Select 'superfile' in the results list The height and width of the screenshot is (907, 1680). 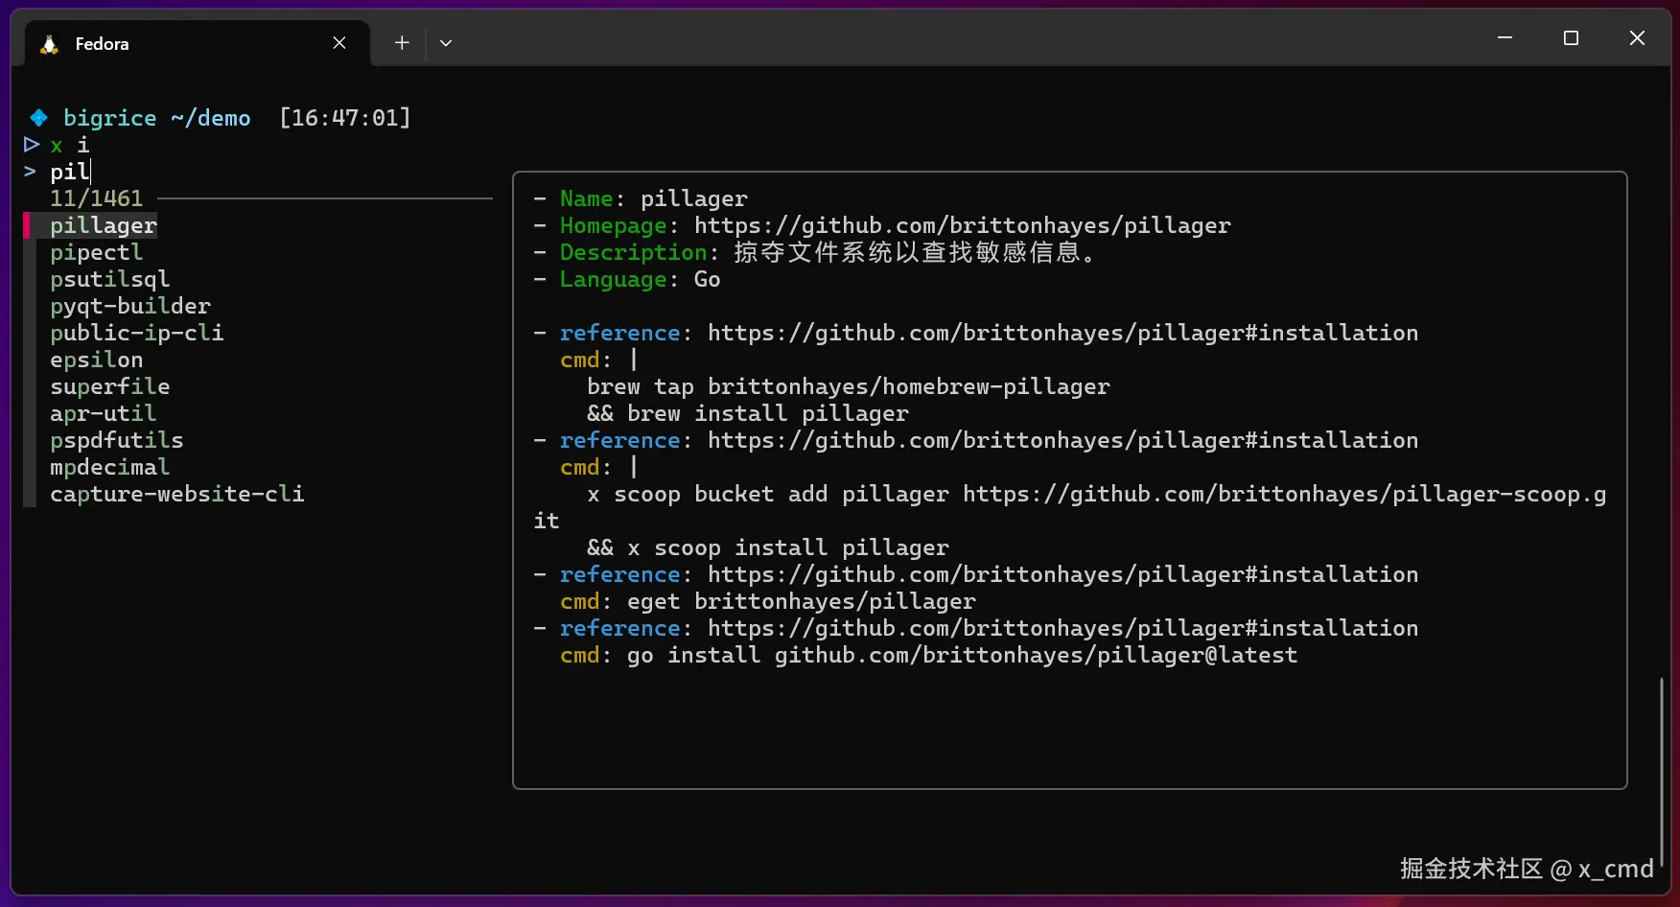tap(110, 386)
